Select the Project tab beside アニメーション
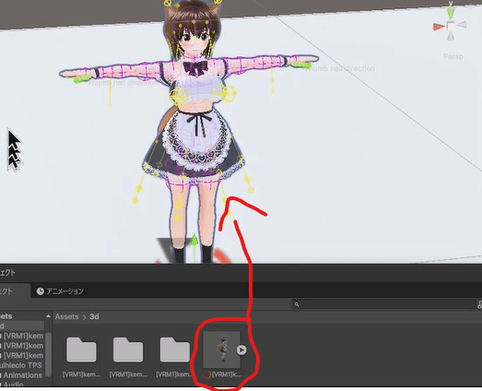 coord(15,291)
